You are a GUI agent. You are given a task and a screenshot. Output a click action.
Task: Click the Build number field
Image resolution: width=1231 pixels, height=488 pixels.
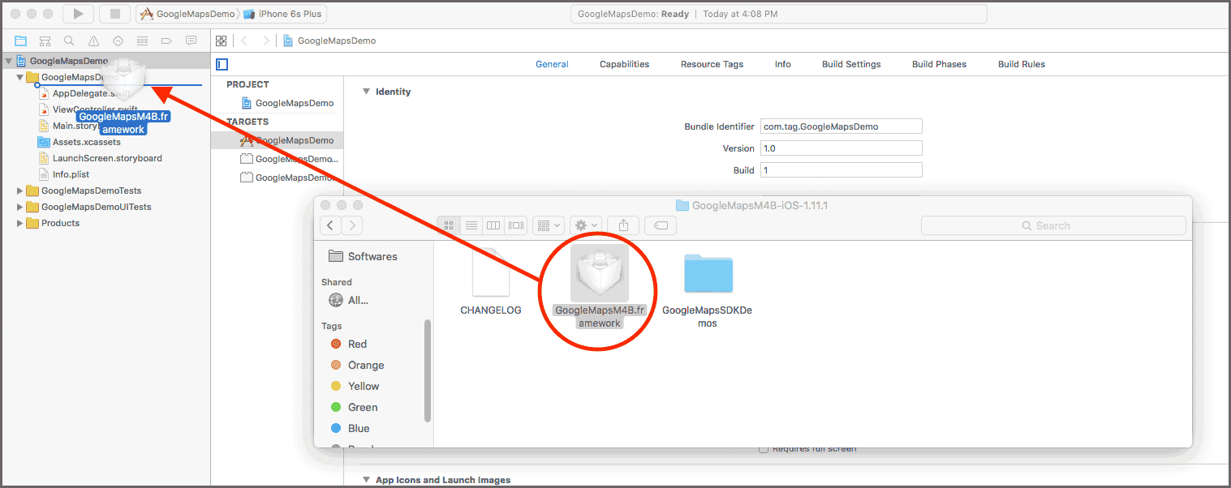841,170
